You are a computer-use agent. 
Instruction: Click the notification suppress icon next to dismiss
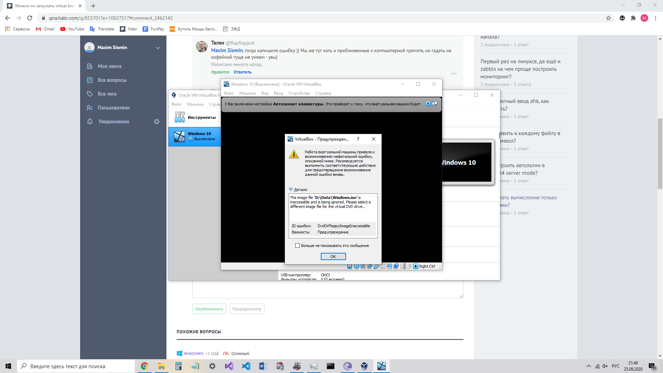pyautogui.click(x=435, y=104)
